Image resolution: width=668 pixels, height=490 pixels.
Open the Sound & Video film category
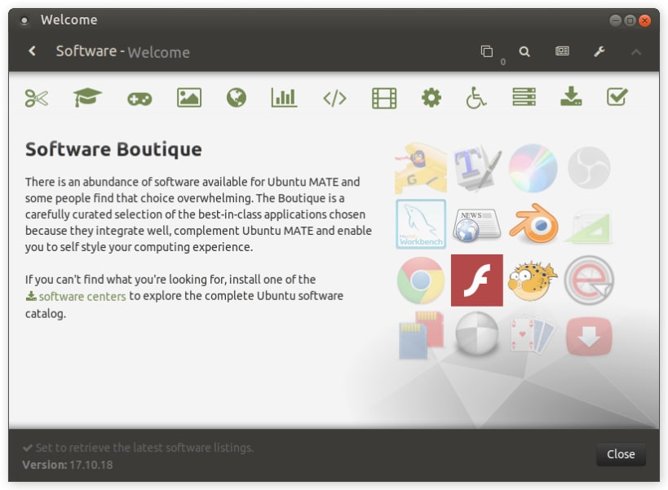pyautogui.click(x=384, y=98)
